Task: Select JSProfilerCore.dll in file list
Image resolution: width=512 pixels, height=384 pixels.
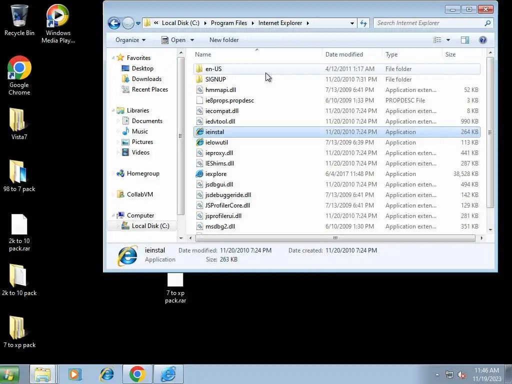Action: pos(227,205)
